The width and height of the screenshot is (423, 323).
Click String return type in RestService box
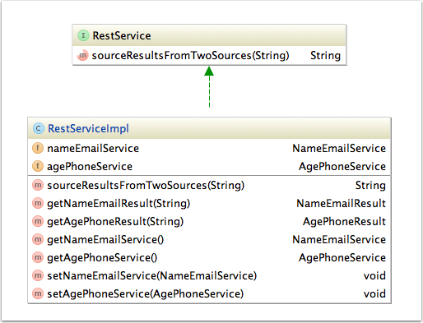click(x=326, y=56)
